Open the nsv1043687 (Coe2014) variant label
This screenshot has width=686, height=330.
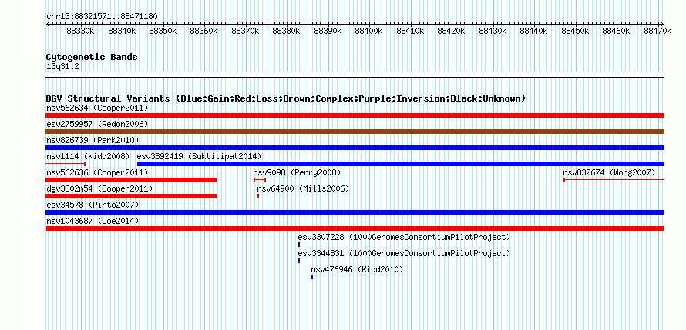coord(92,221)
